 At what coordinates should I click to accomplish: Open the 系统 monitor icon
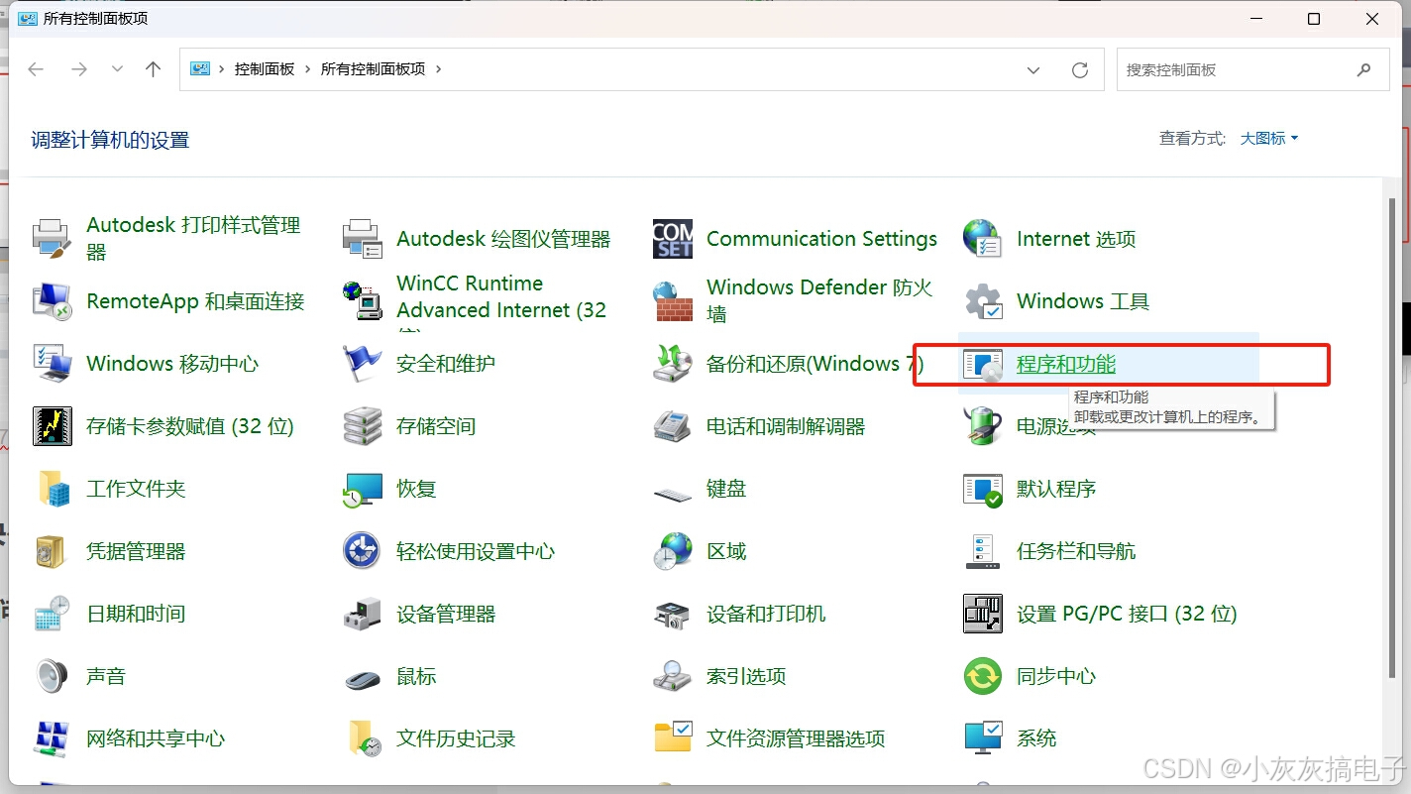pos(983,738)
